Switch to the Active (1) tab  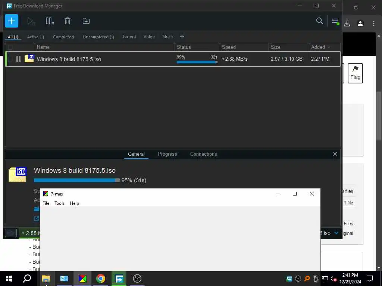35,37
